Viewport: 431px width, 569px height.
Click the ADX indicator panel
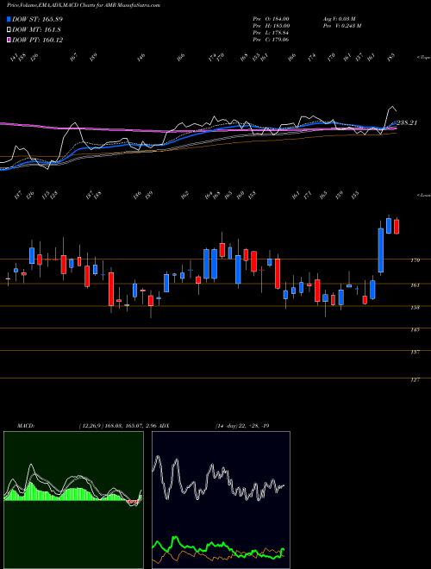click(221, 500)
